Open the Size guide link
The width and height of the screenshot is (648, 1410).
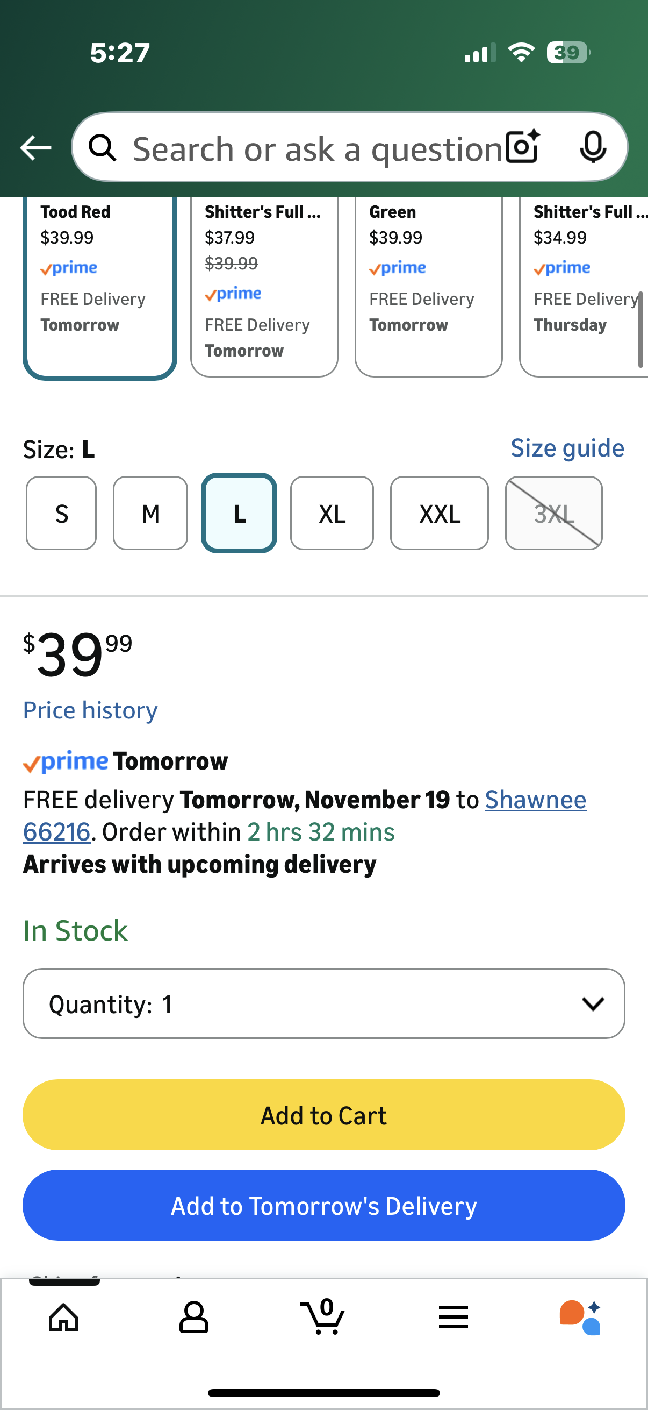coord(567,448)
